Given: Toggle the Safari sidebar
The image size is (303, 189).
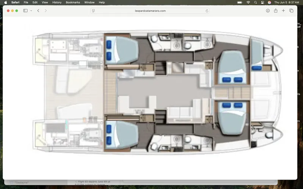Looking at the screenshot, I should [x=25, y=11].
